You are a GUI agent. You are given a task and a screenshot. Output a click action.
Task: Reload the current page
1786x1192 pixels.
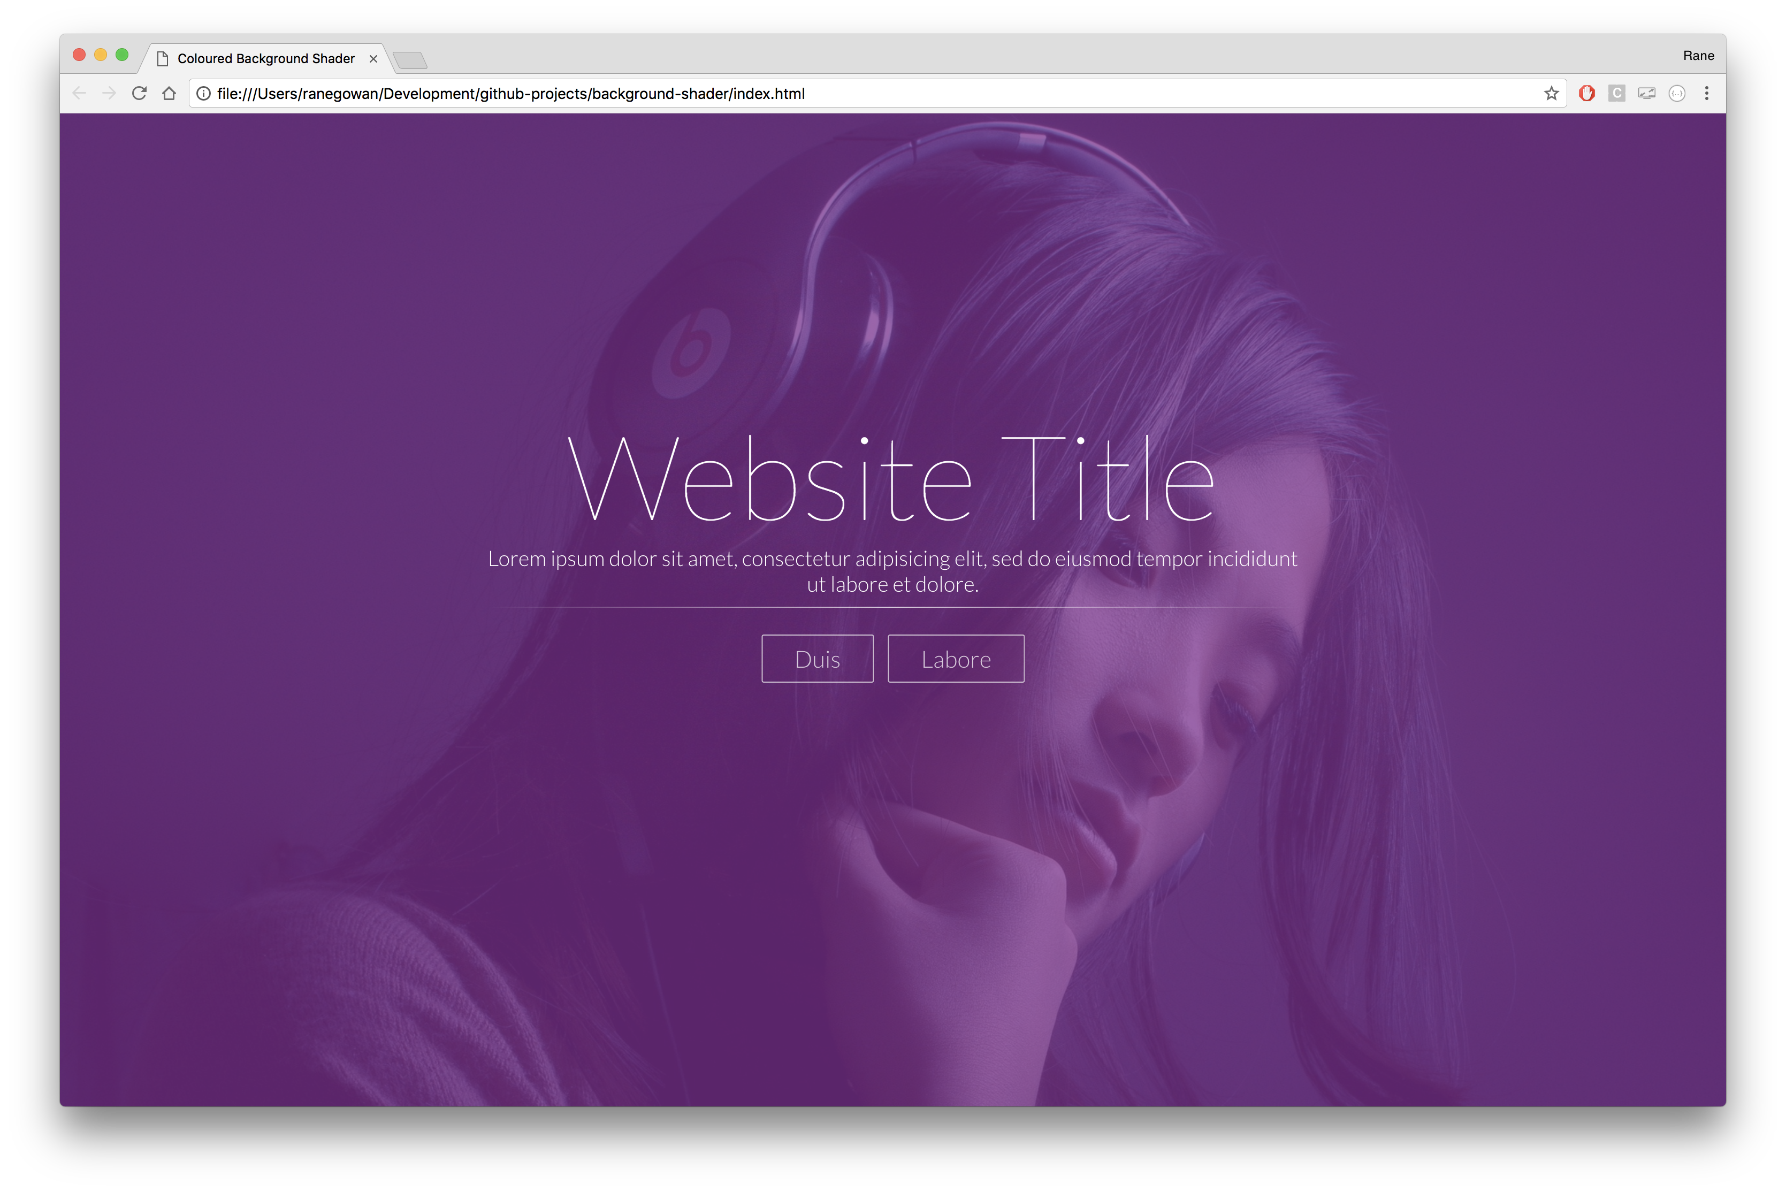[x=139, y=94]
